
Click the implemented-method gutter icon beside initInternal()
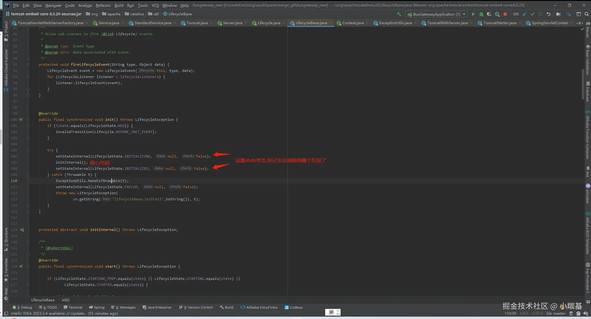coord(22,230)
